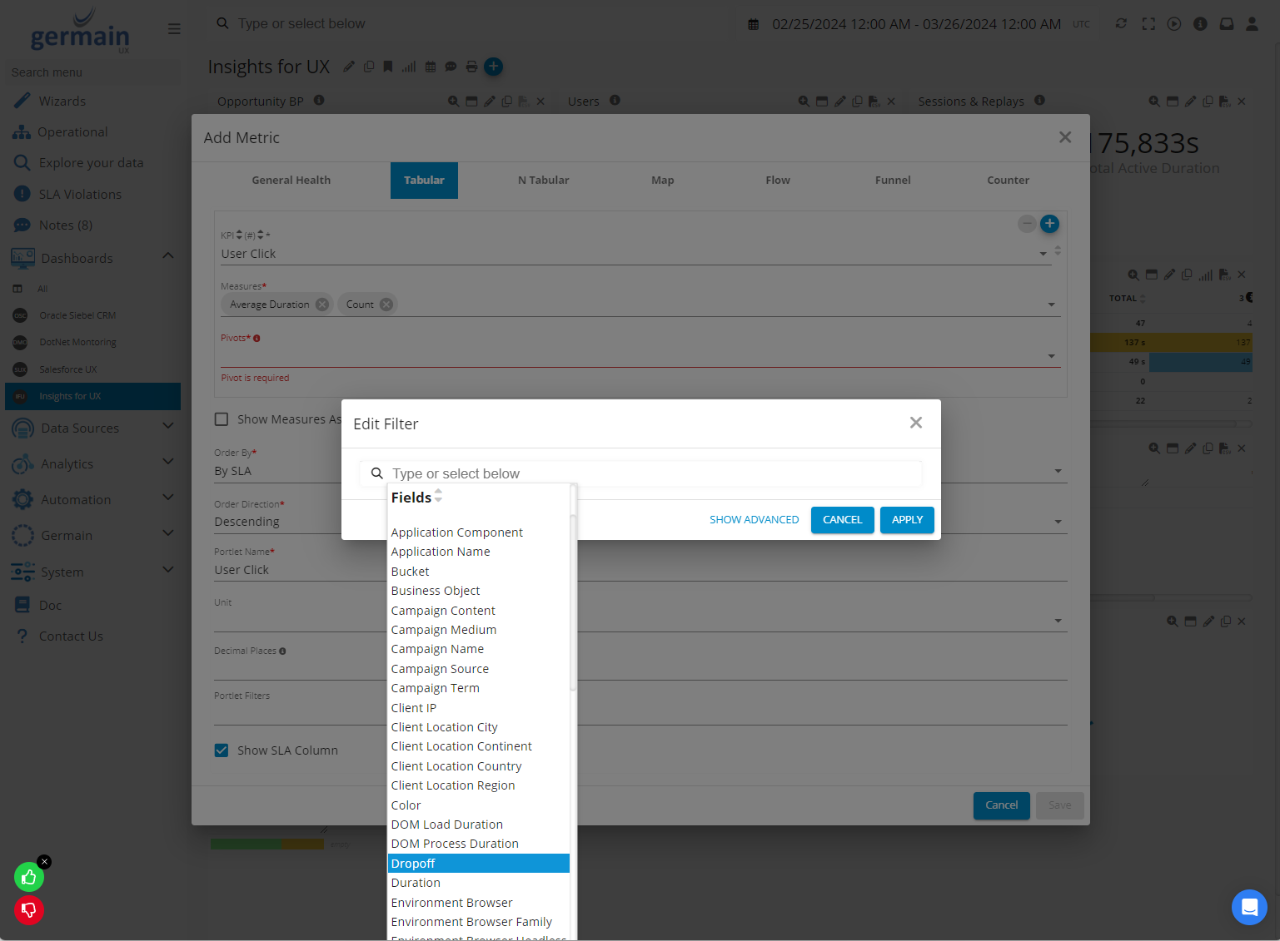This screenshot has width=1280, height=941.
Task: Remove the Count measure chip
Action: tap(386, 305)
